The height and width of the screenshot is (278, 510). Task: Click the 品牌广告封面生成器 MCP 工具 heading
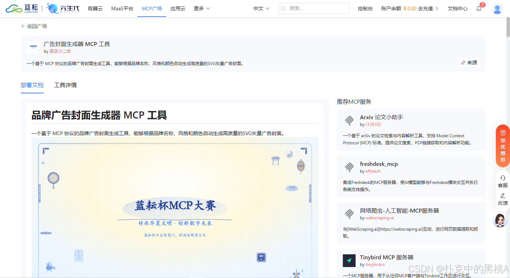99,115
